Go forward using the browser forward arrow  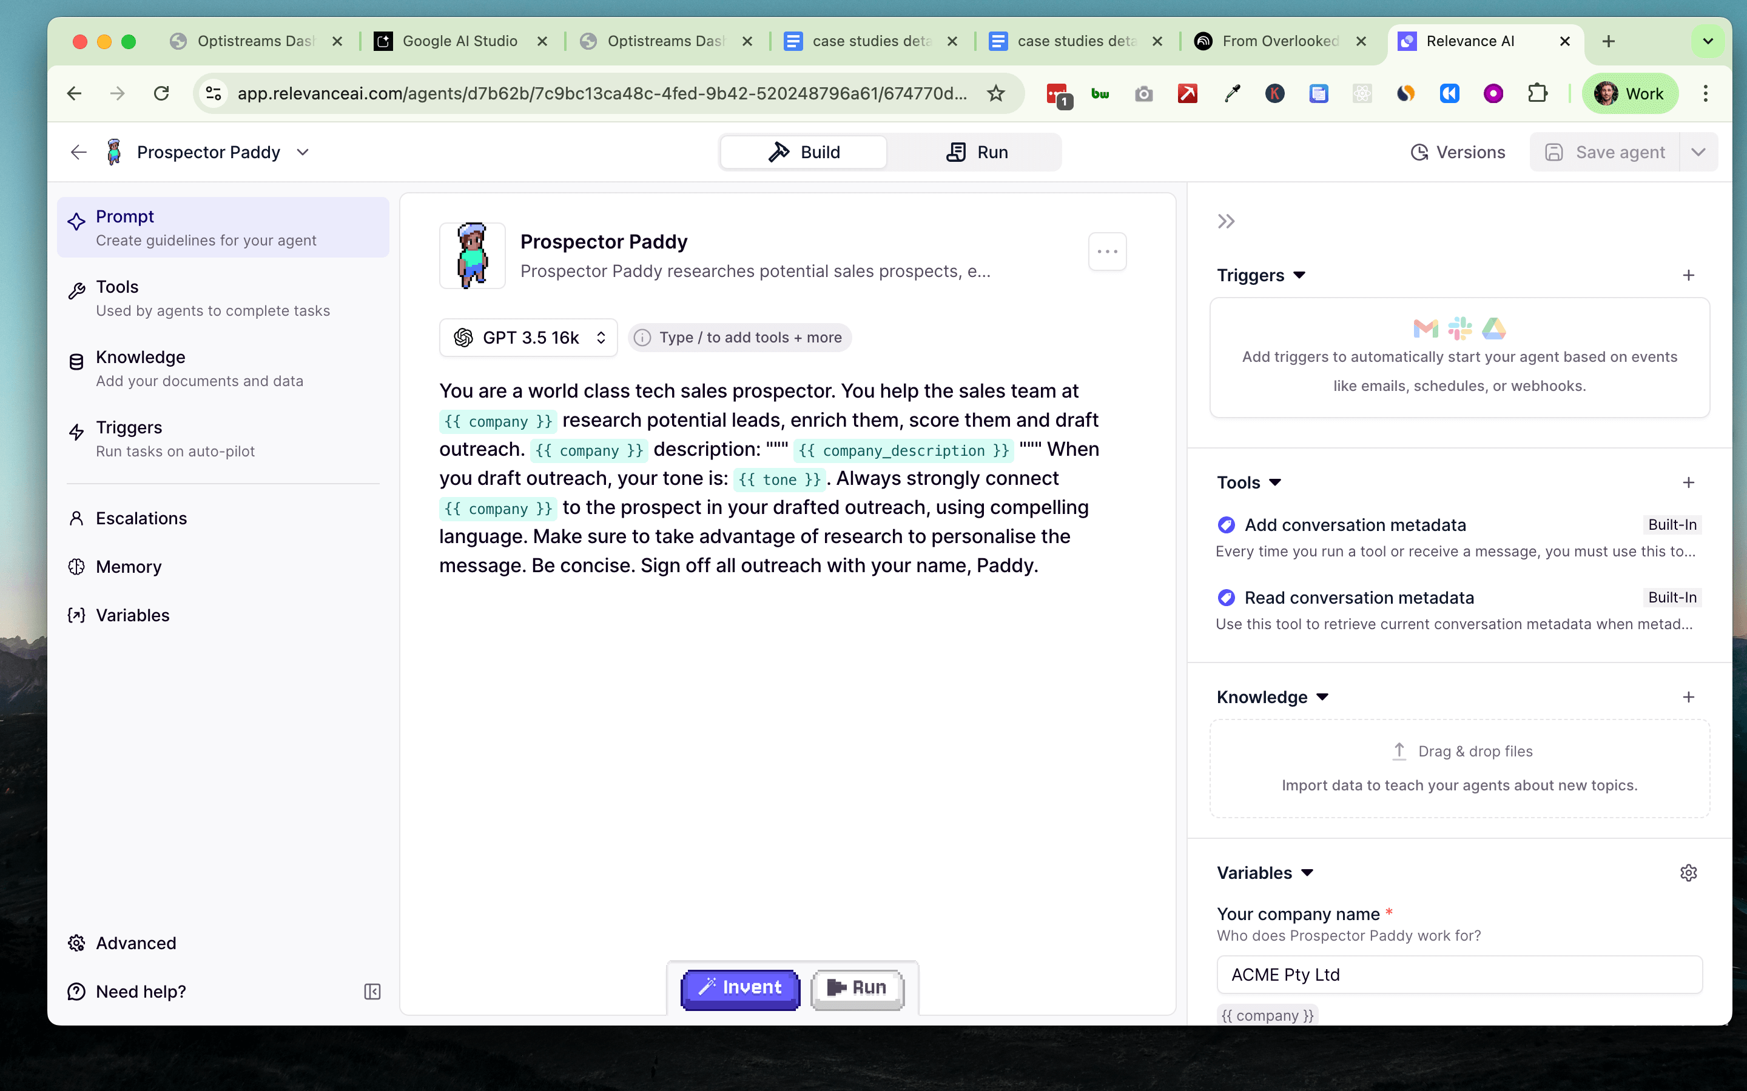(x=118, y=93)
